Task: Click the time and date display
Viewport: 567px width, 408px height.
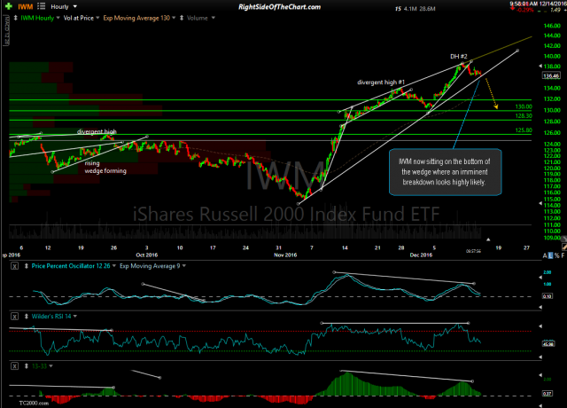Action: [538, 4]
